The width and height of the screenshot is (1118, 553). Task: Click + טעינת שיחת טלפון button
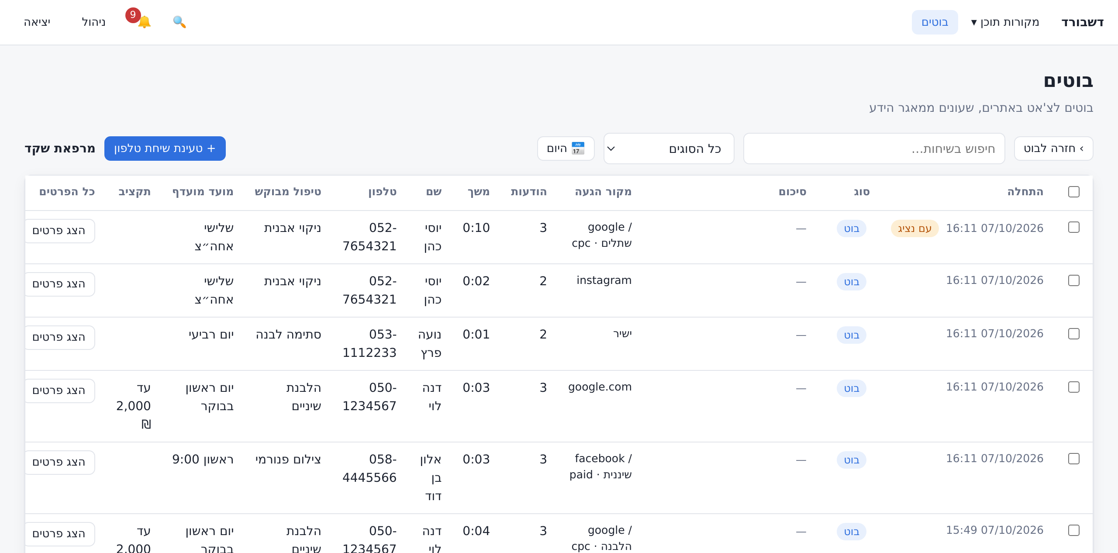coord(165,149)
